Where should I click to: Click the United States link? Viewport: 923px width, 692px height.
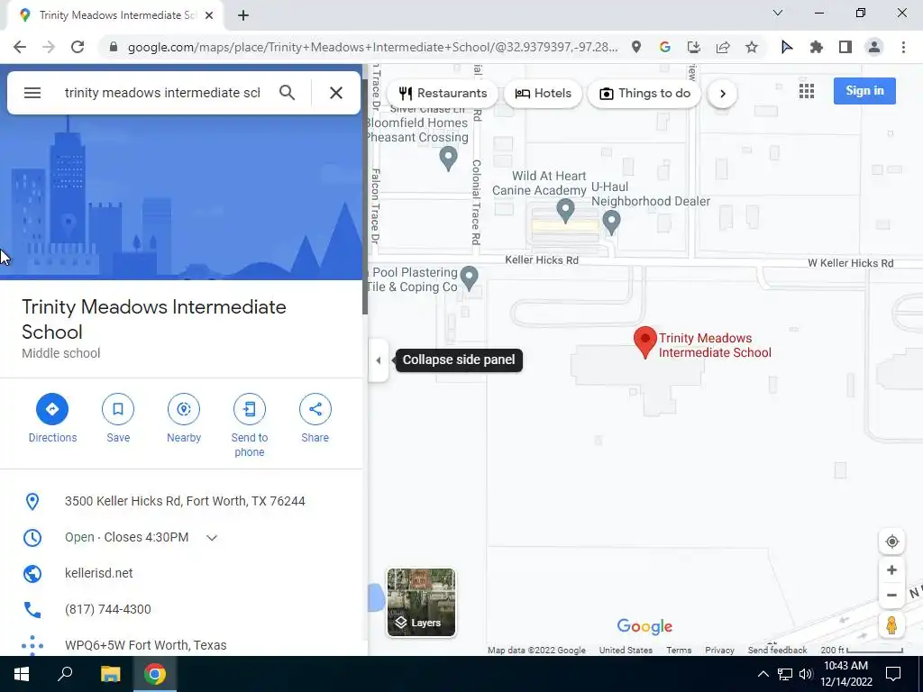(626, 651)
